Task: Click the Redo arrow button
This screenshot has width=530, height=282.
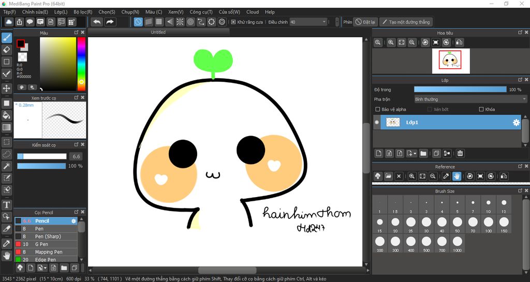Action: 110,22
